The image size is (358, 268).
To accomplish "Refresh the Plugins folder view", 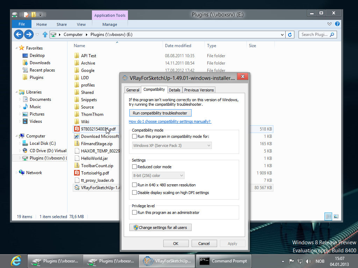I will point(290,35).
